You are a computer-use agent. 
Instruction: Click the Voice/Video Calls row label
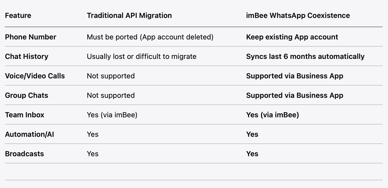coord(35,76)
